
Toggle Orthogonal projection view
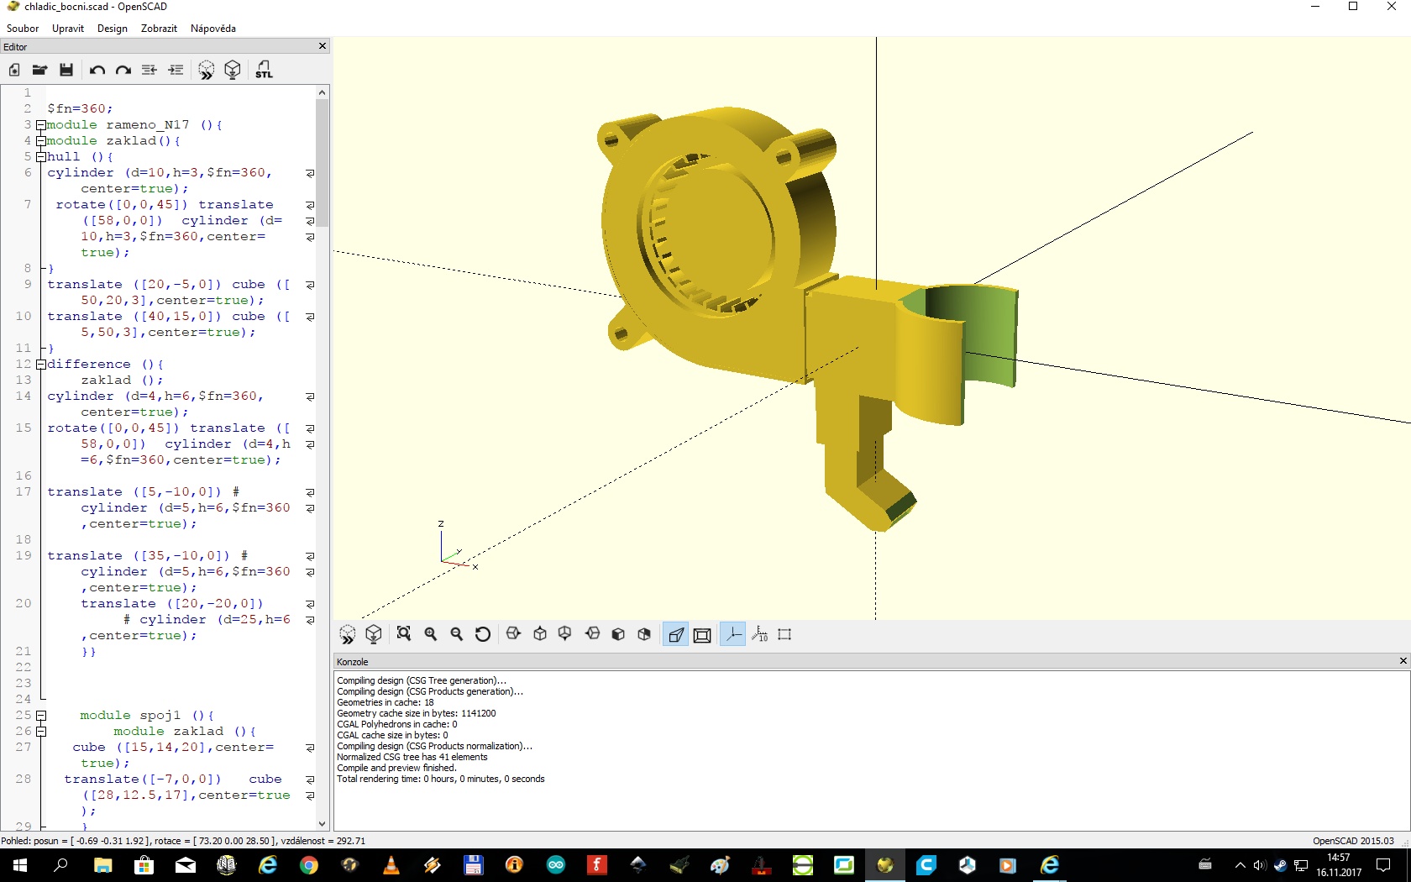[702, 634]
